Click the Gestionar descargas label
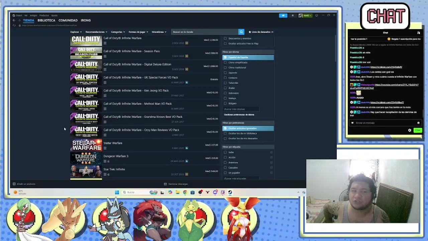This screenshot has width=428, height=241. (178, 184)
